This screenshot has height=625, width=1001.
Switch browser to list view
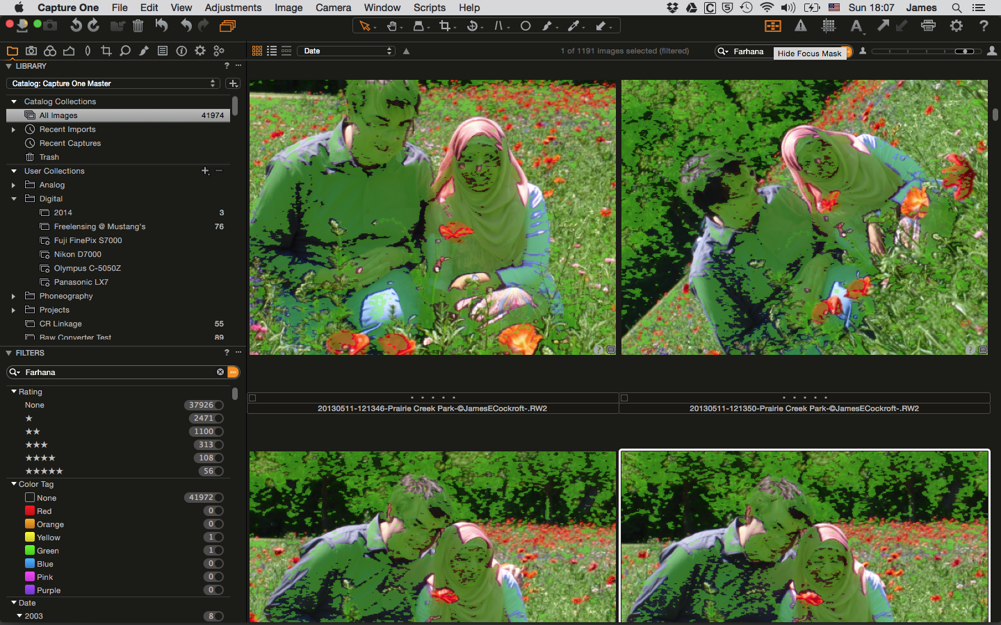click(272, 51)
